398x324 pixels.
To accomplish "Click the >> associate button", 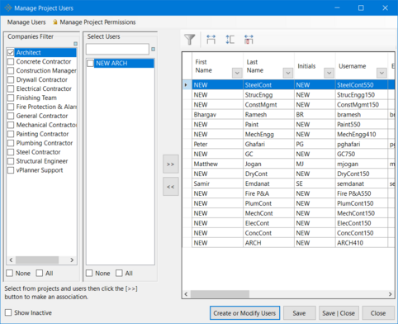I will coord(171,164).
